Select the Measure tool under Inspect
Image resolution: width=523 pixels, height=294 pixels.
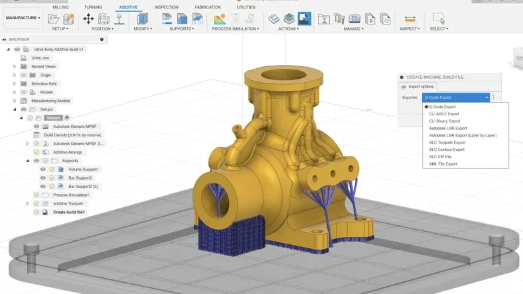point(410,19)
